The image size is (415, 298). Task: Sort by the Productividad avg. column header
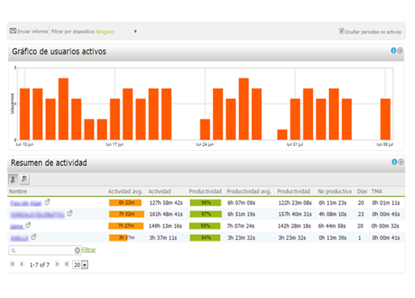[249, 191]
